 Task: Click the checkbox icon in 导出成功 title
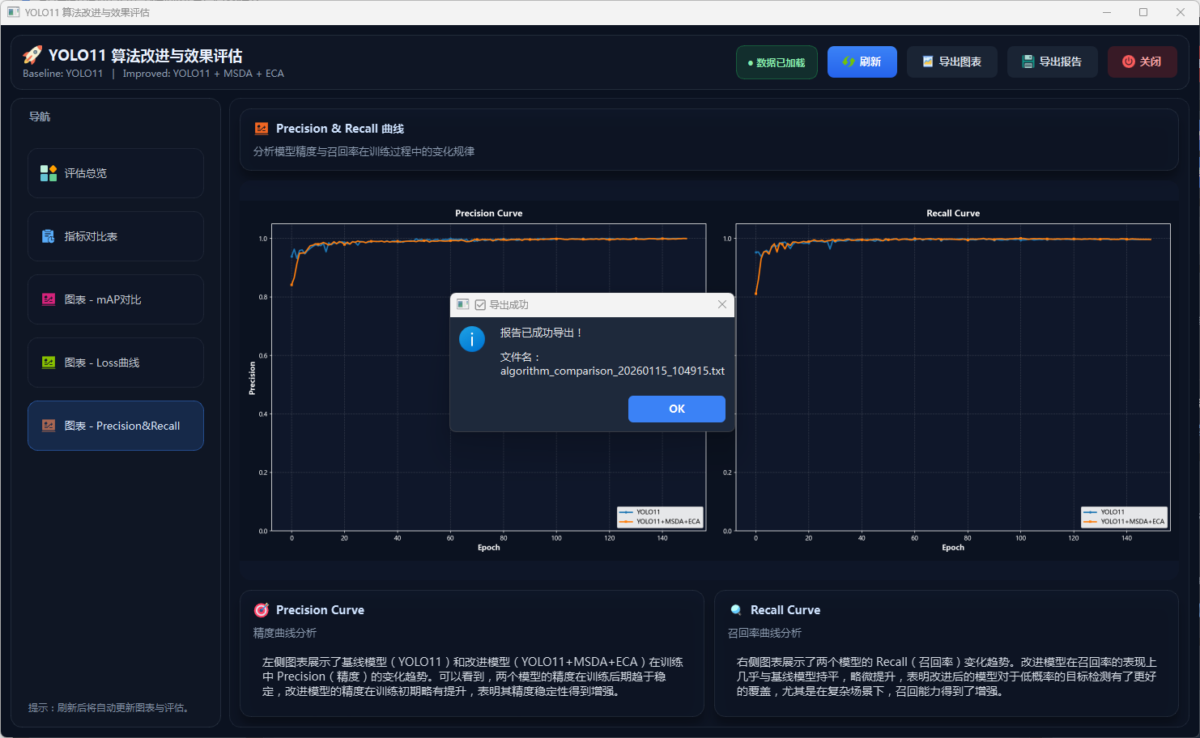pos(480,305)
